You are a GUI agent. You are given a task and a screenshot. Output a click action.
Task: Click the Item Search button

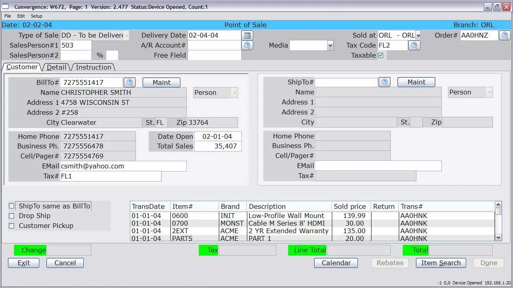click(x=441, y=263)
